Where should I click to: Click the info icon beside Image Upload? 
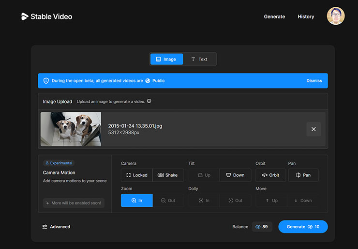(149, 101)
